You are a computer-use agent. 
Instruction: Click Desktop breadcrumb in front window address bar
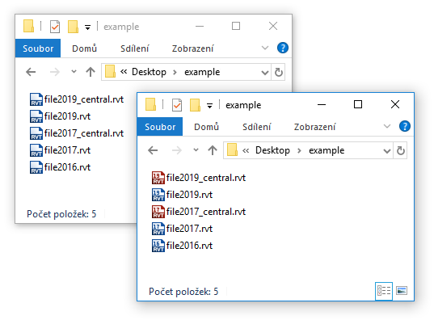pos(272,150)
